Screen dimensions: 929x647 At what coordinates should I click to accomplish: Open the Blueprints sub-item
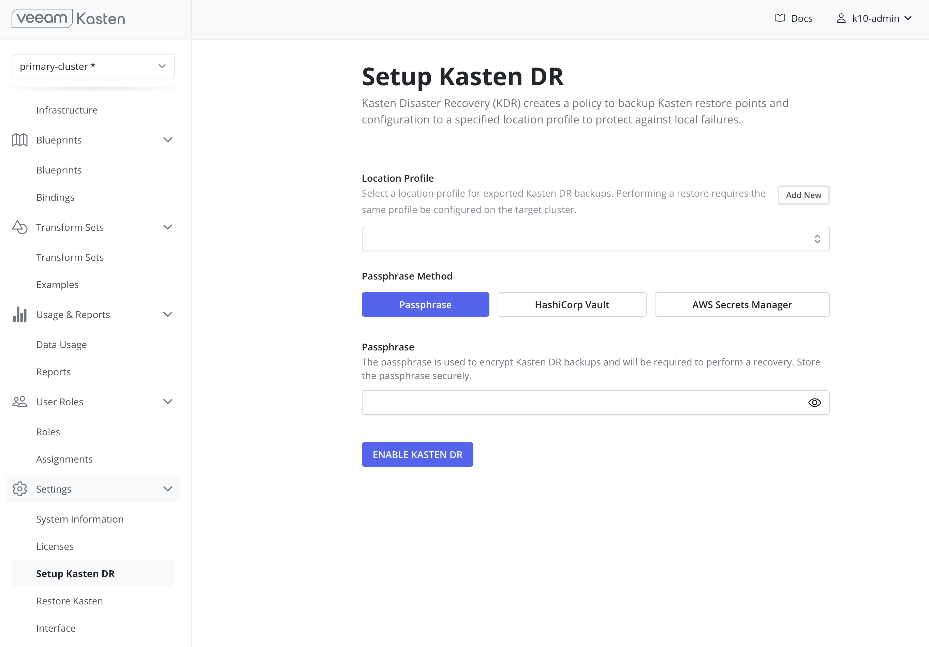59,170
